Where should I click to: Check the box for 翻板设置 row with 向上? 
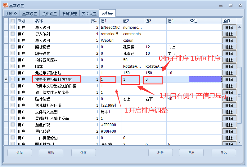click(x=13, y=47)
